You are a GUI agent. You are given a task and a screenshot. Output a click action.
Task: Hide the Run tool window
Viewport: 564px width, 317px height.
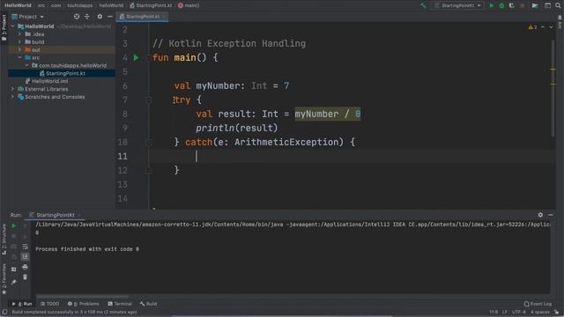[x=551, y=215]
